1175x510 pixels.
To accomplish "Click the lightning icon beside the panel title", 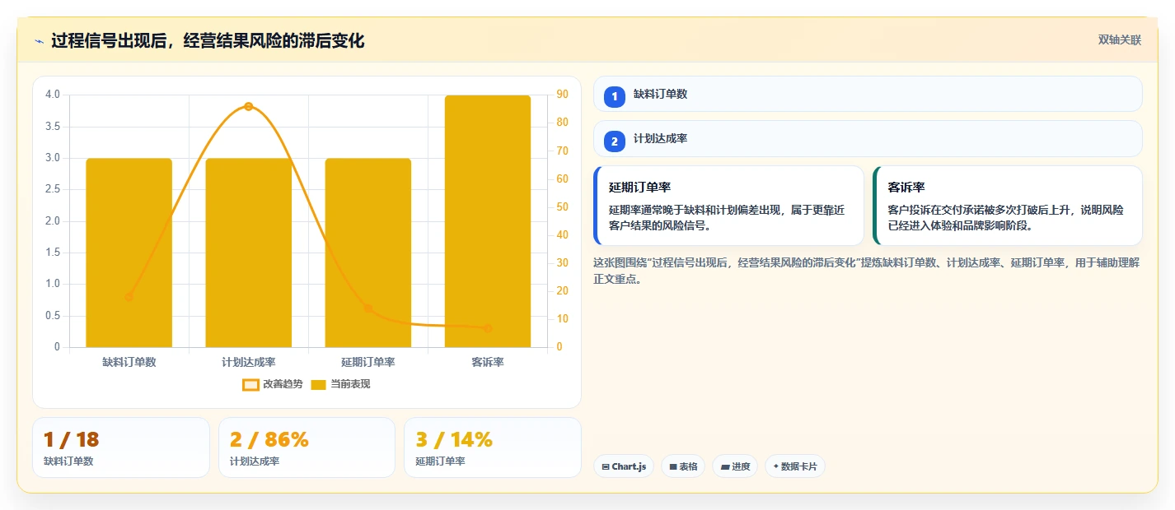I will click(40, 41).
